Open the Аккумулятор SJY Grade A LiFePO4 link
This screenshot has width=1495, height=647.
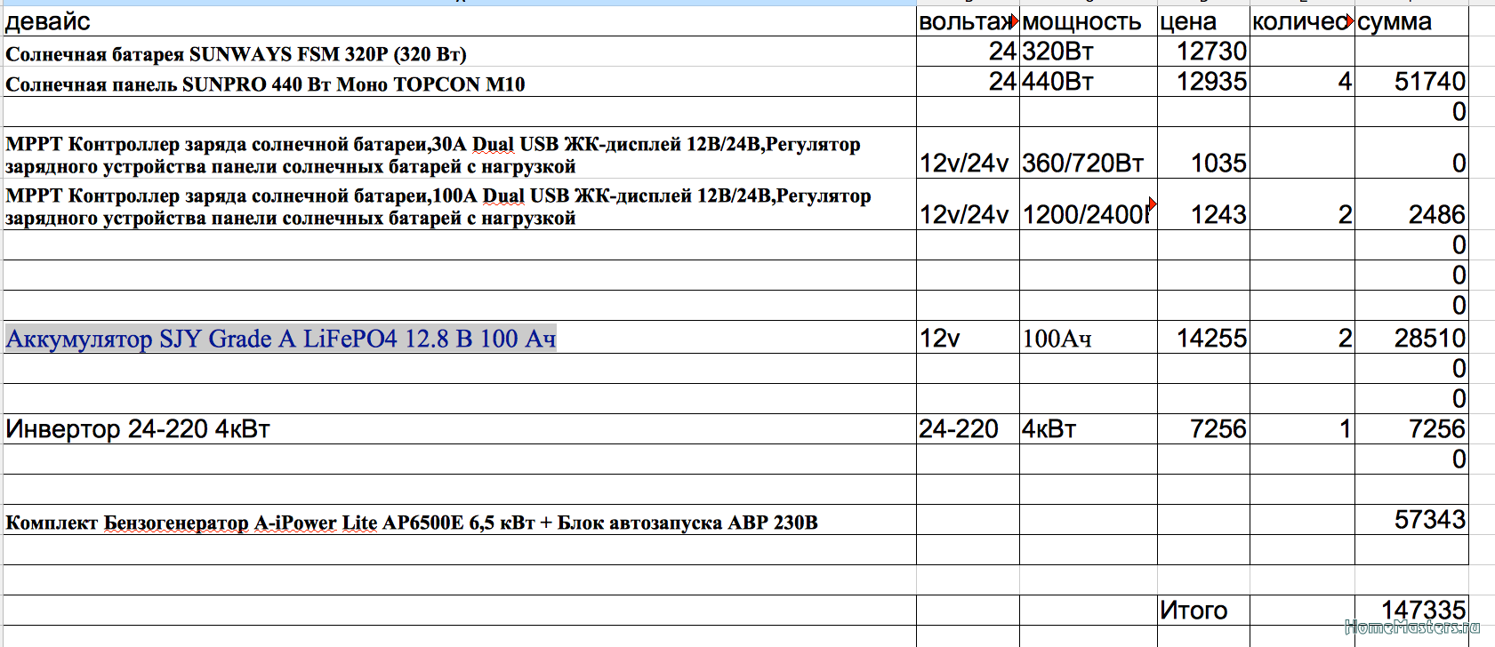click(281, 339)
